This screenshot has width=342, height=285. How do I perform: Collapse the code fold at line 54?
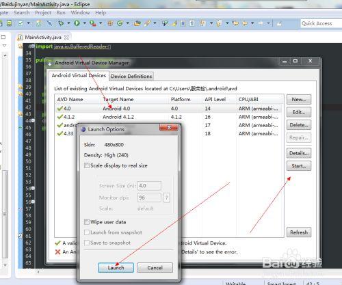[x=34, y=188]
